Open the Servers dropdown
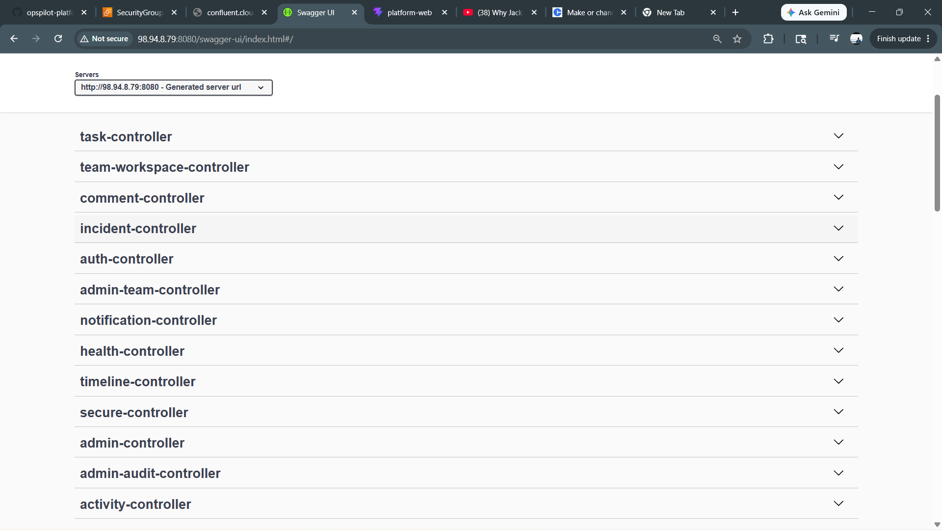 pyautogui.click(x=174, y=87)
